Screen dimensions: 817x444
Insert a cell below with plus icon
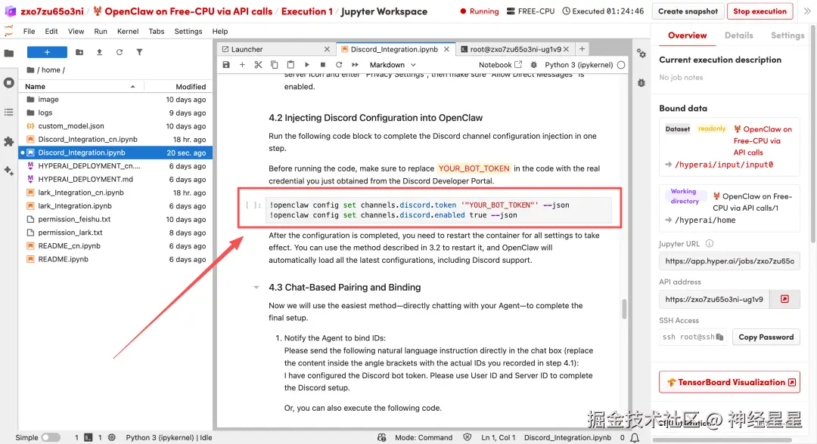[x=242, y=65]
